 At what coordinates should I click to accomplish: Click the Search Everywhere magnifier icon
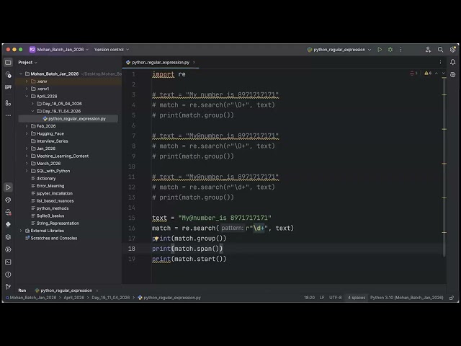pyautogui.click(x=440, y=50)
